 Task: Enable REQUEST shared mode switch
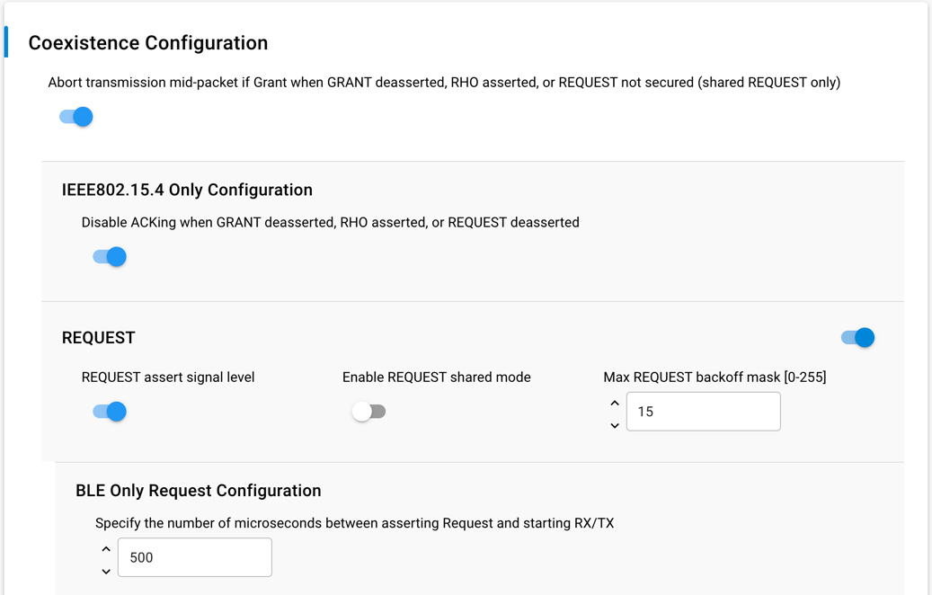click(x=368, y=412)
